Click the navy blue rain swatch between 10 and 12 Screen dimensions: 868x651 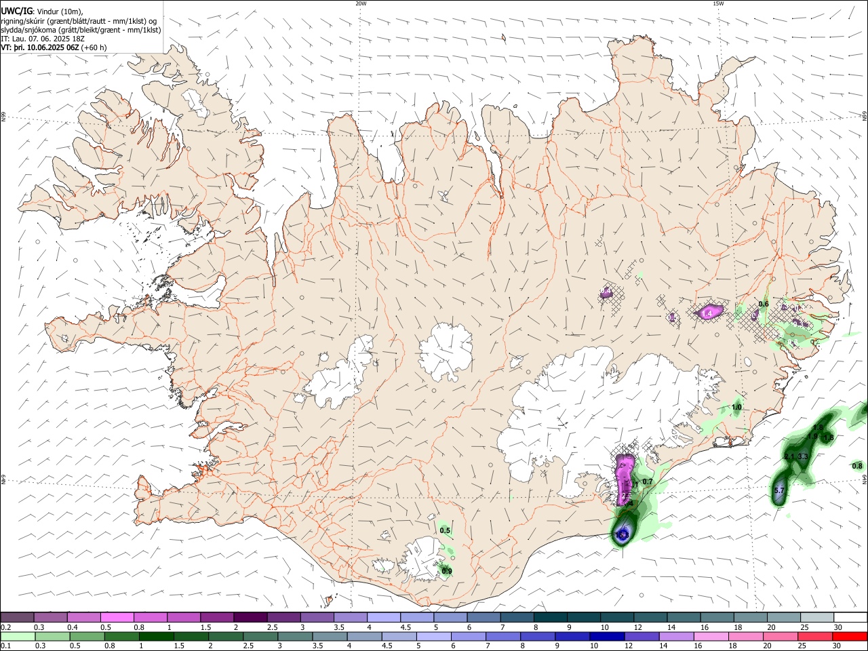click(607, 637)
